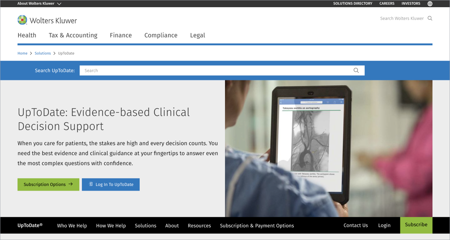Focus the Search UpToDate input field
450x240 pixels.
[x=215, y=70]
